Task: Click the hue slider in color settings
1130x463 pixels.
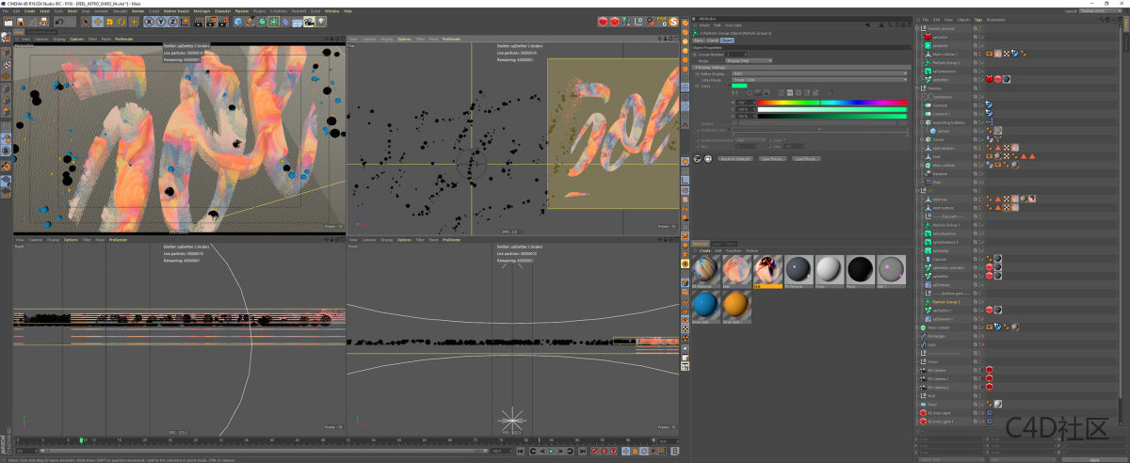Action: [832, 102]
